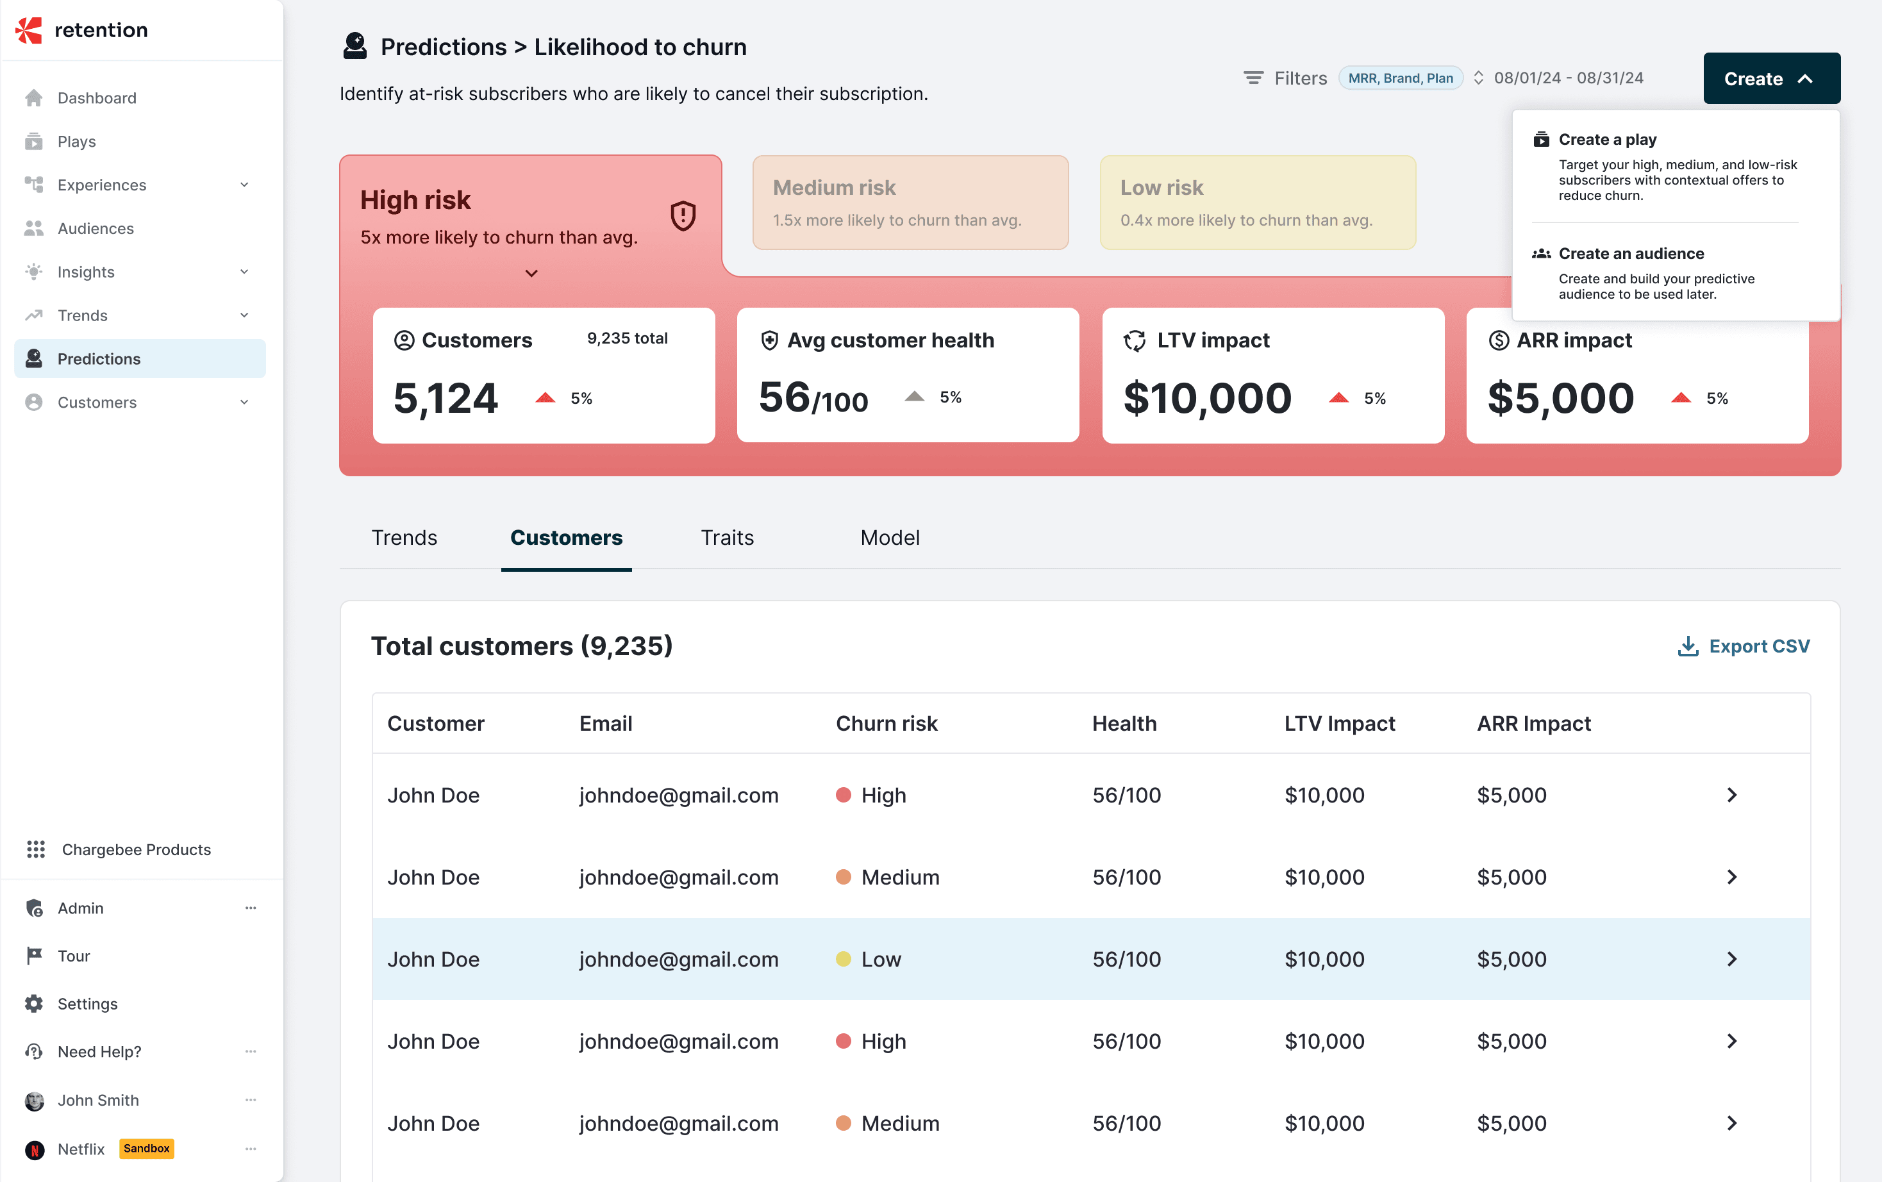The height and width of the screenshot is (1182, 1882).
Task: Click the Filters icon
Action: 1253,78
